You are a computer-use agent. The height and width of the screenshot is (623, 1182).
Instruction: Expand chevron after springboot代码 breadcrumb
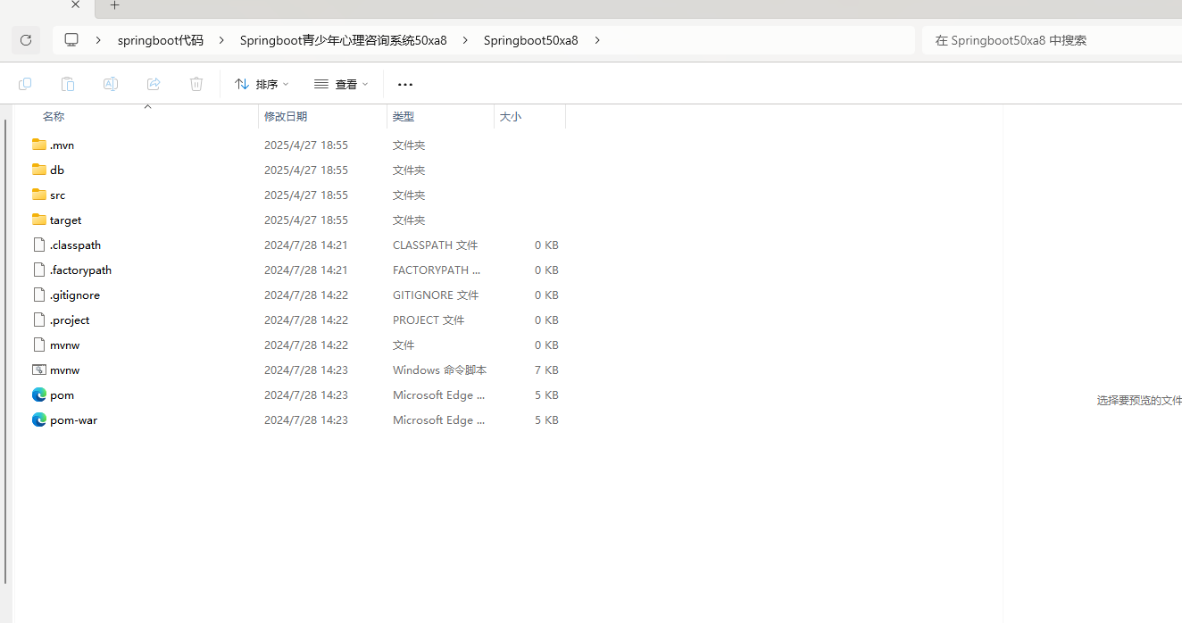click(221, 40)
